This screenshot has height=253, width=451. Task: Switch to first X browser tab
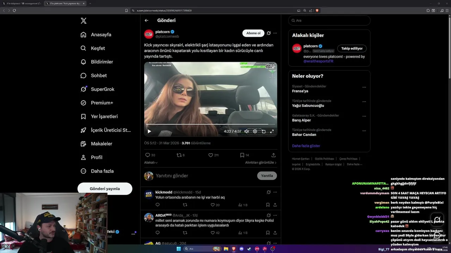(23, 3)
